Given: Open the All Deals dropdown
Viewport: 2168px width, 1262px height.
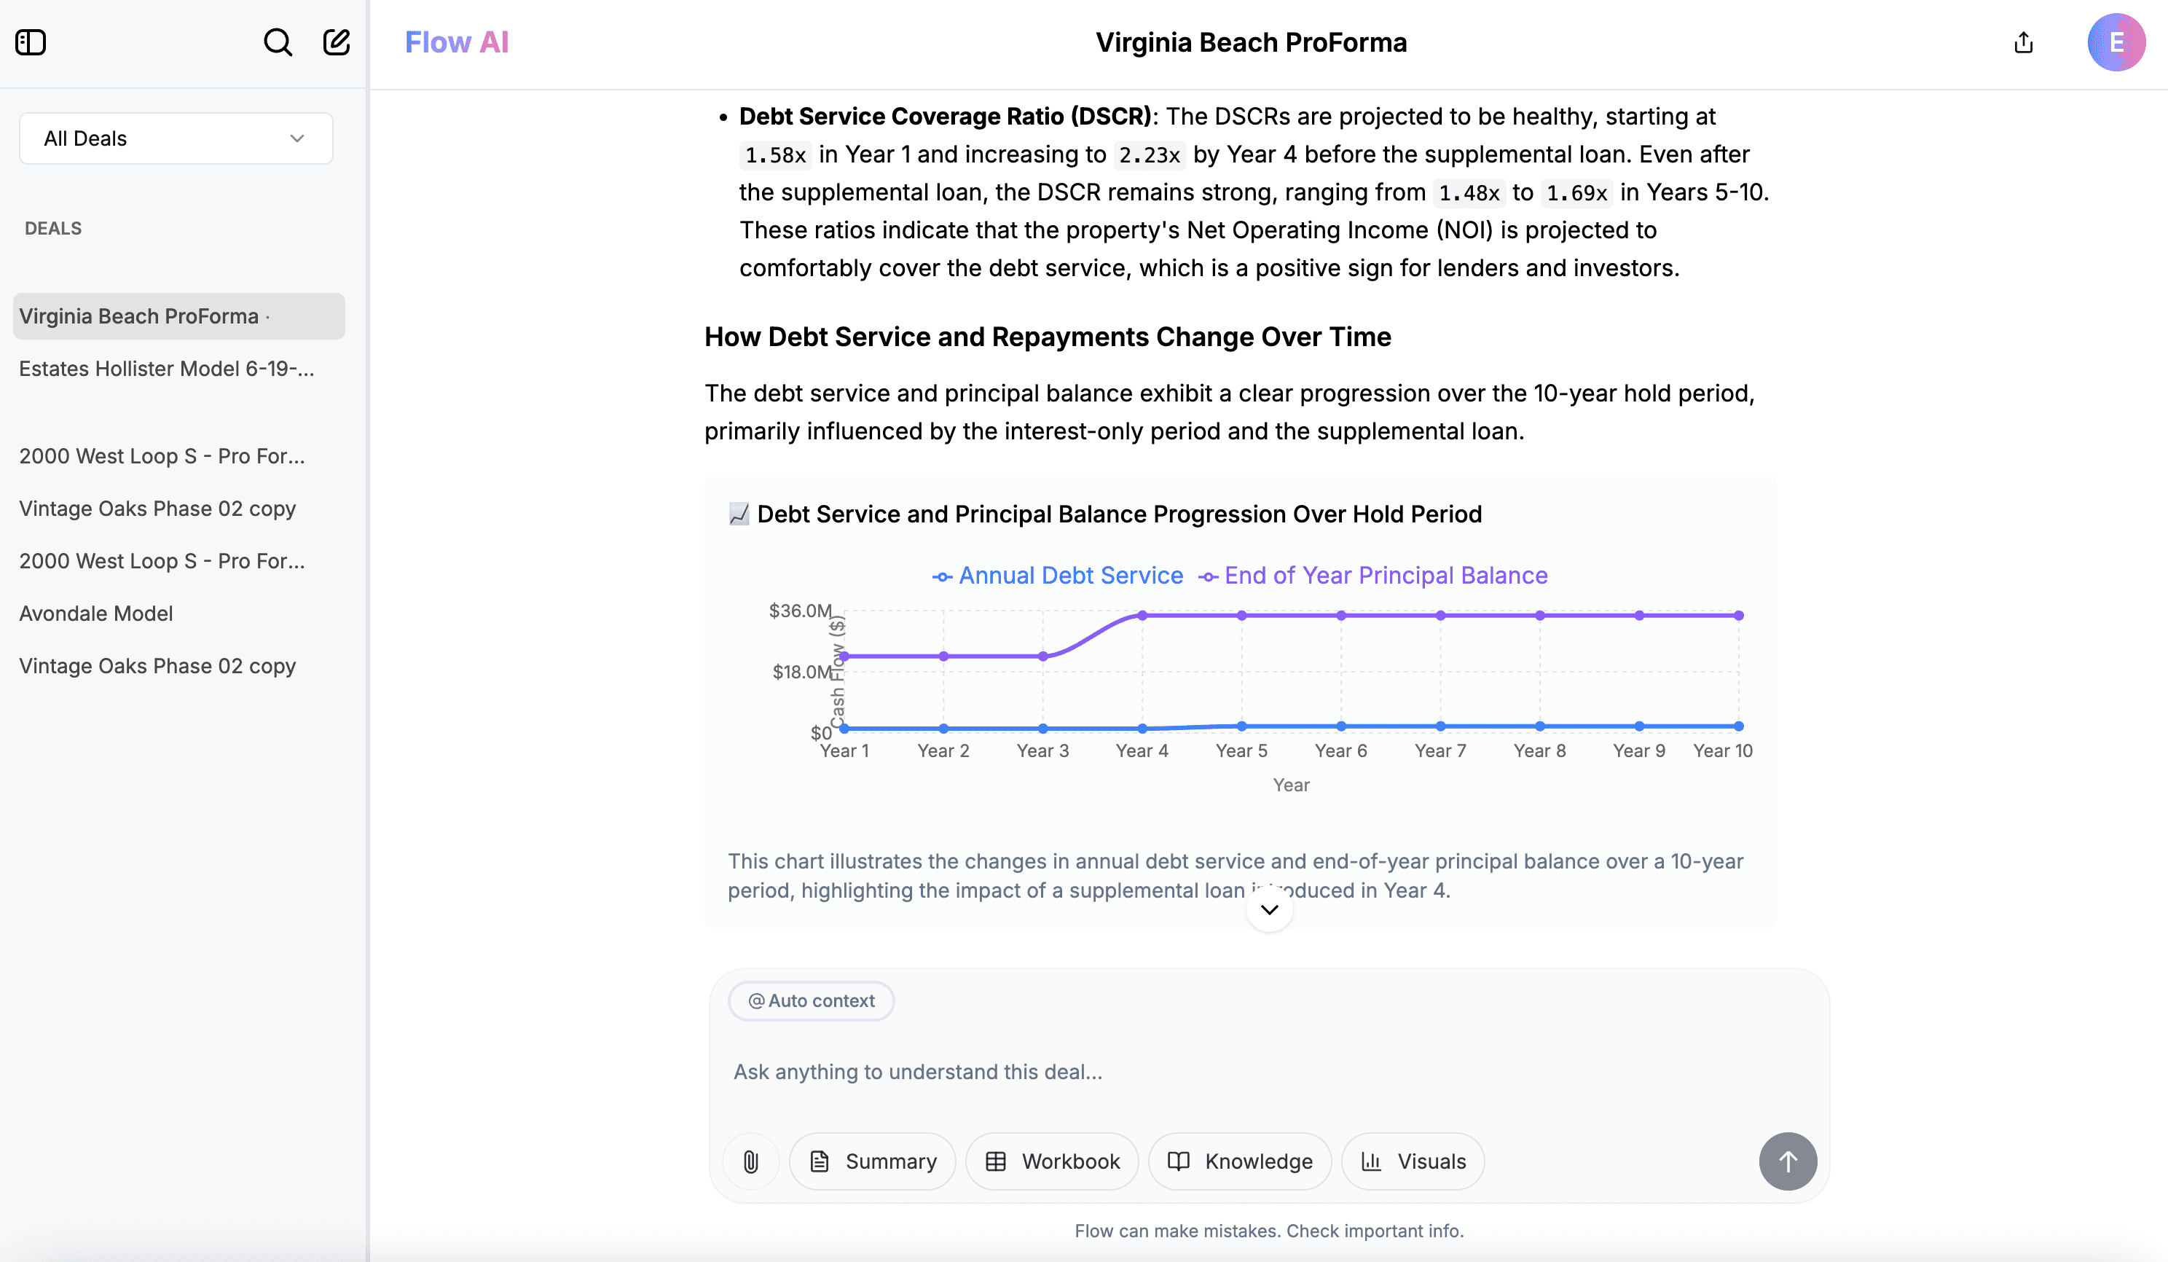Looking at the screenshot, I should 176,138.
